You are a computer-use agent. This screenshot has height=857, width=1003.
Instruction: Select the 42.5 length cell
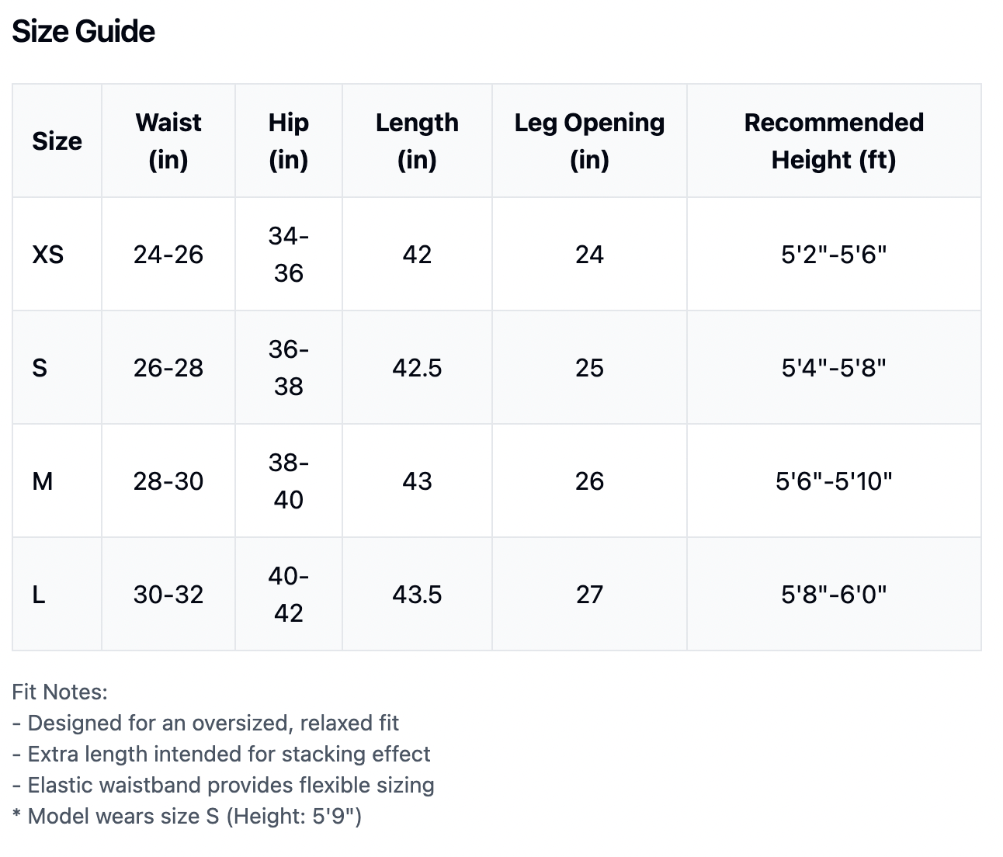coord(417,368)
